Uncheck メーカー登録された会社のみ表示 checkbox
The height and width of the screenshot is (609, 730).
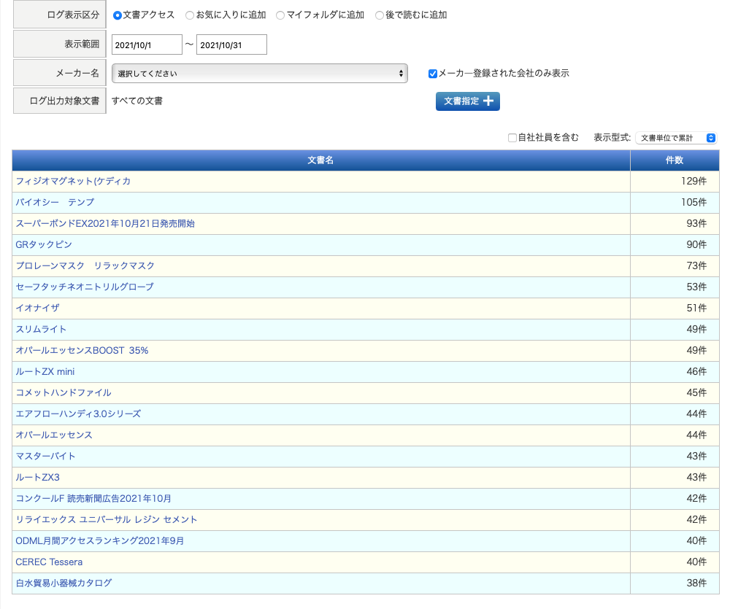click(x=432, y=74)
